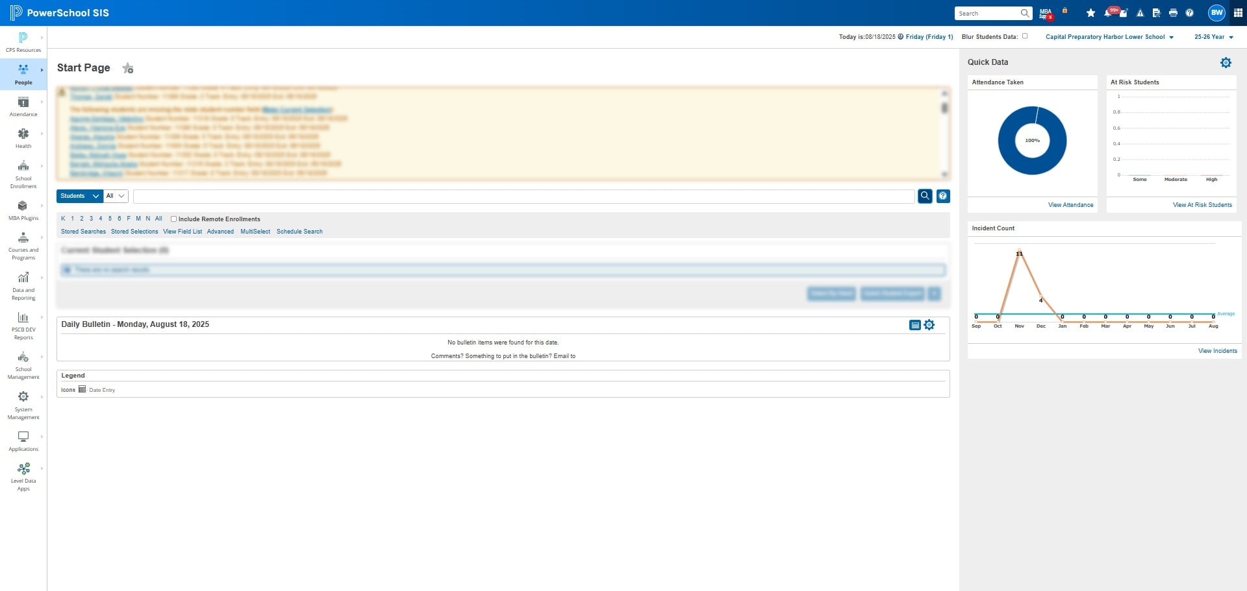The width and height of the screenshot is (1247, 591).
Task: Expand the school selector dropdown
Action: coord(1109,37)
